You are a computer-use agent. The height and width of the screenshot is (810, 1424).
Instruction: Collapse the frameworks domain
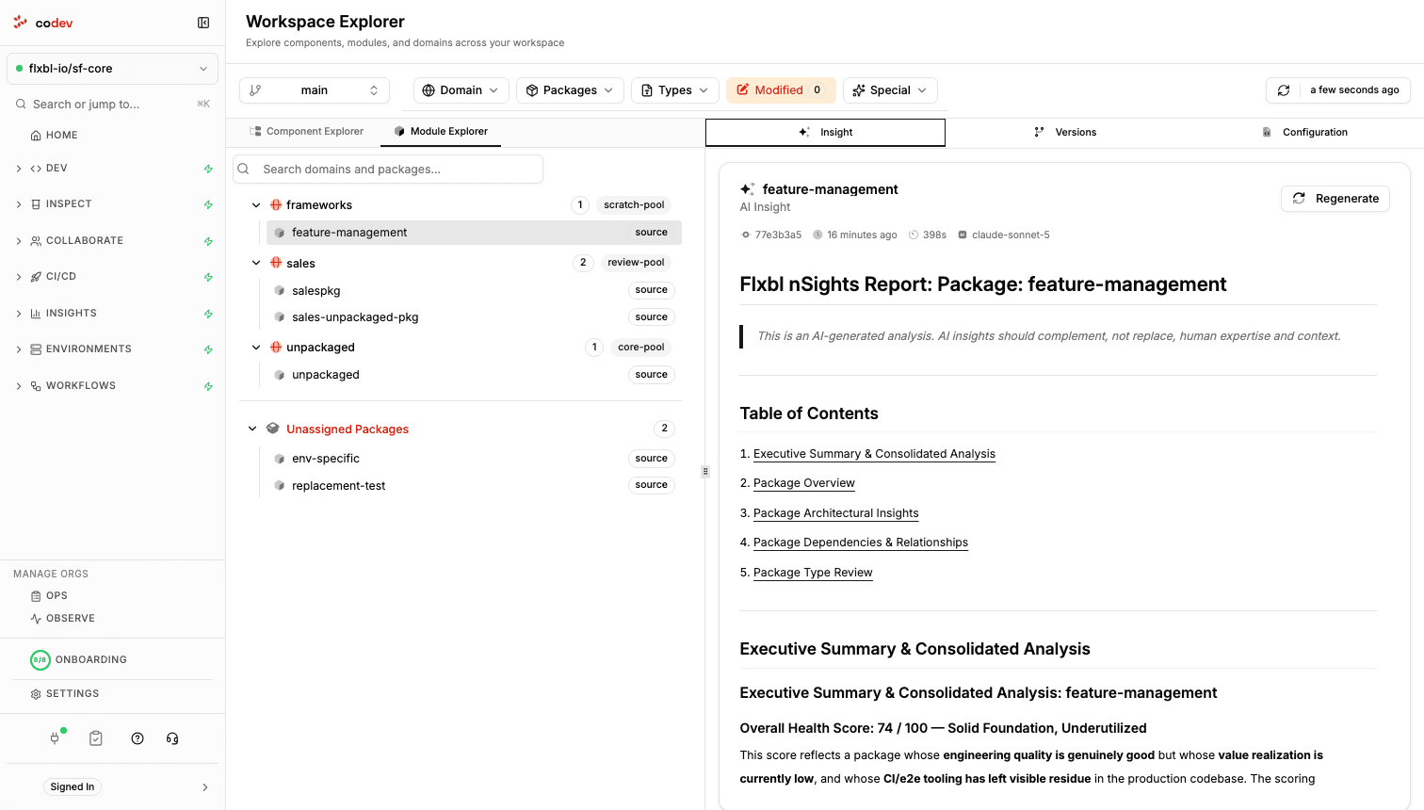[x=256, y=205]
